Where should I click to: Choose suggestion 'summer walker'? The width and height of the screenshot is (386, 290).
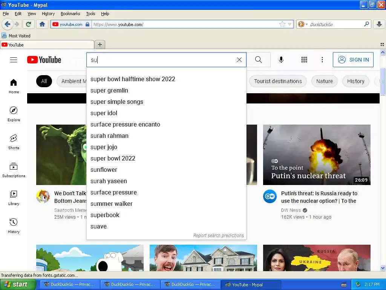pos(166,204)
